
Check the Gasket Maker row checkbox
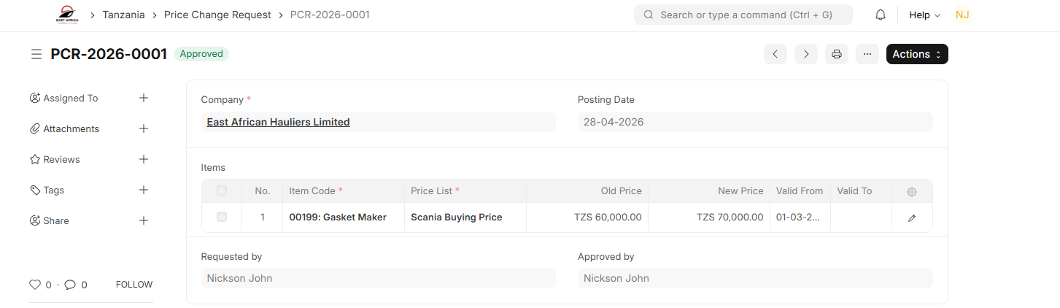[222, 217]
